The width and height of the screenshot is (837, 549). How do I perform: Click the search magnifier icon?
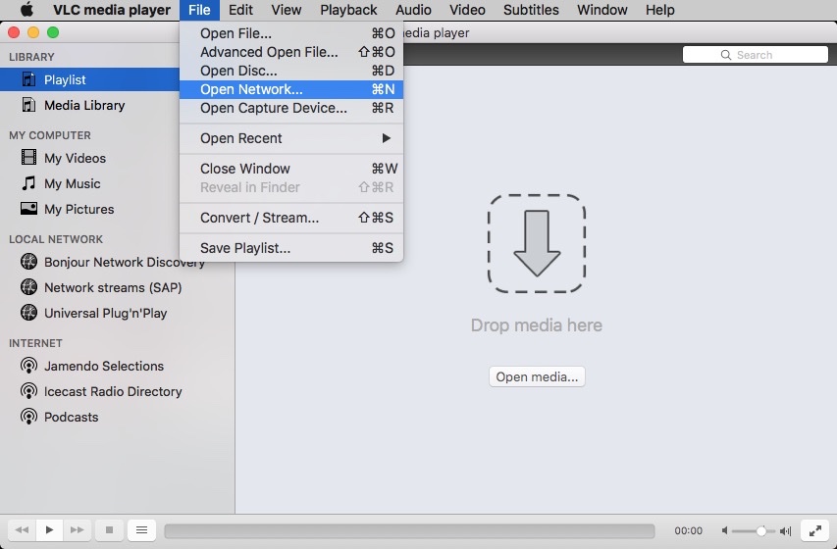pyautogui.click(x=725, y=55)
